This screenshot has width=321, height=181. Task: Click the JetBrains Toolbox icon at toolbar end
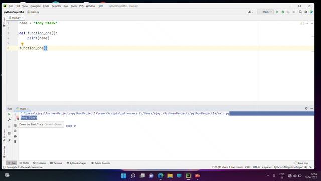coord(311,12)
